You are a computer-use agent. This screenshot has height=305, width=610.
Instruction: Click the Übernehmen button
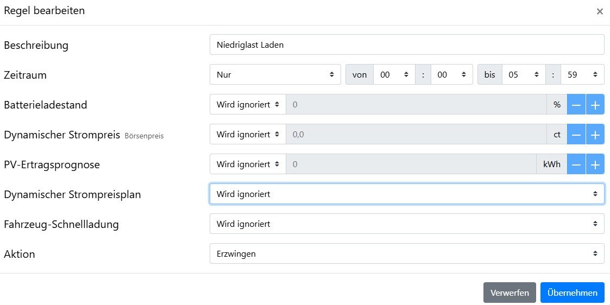572,293
